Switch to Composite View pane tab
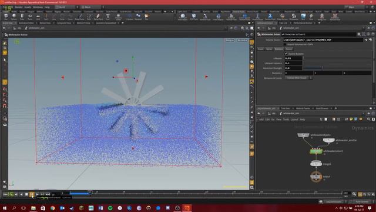 coord(63,23)
